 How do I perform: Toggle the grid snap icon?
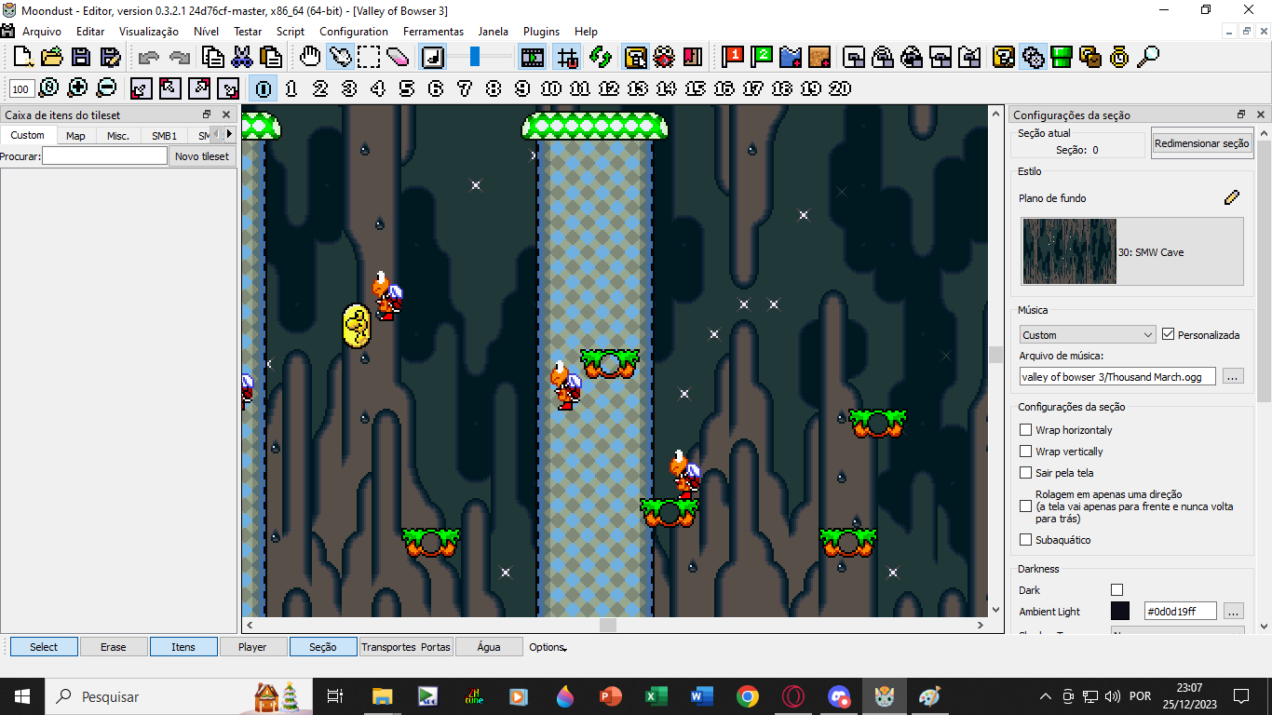point(566,57)
